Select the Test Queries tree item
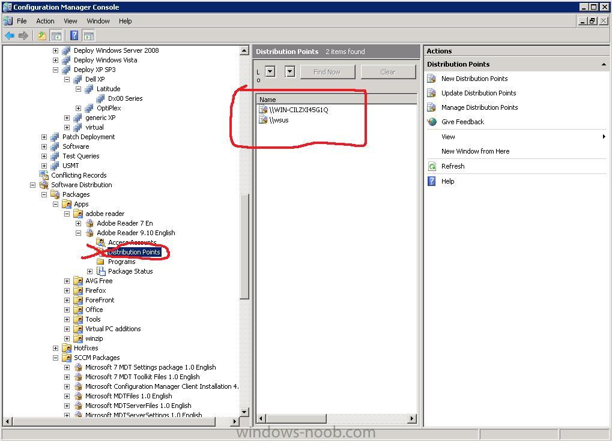The image size is (612, 441). coord(81,156)
